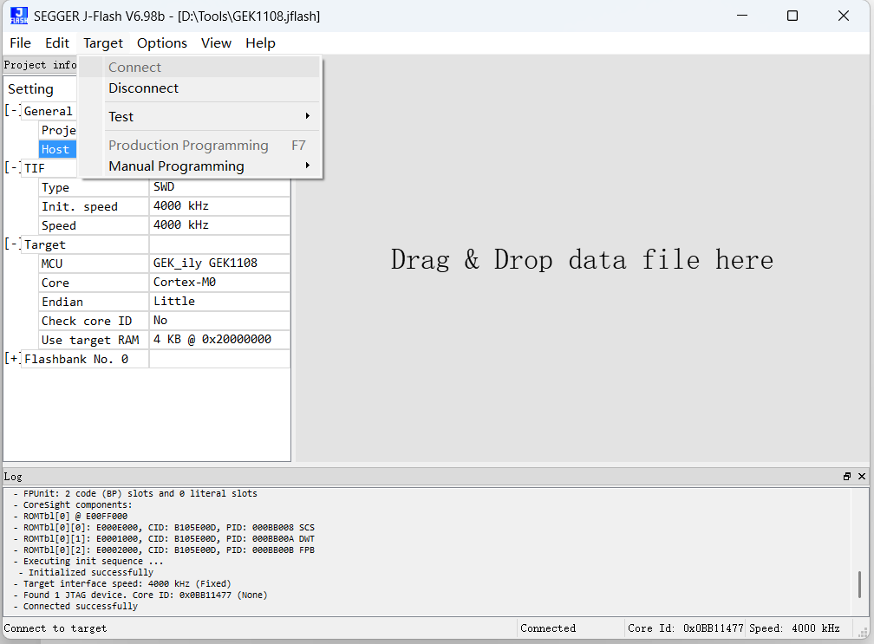Open the Manual Programming submenu
This screenshot has width=874, height=644.
200,166
